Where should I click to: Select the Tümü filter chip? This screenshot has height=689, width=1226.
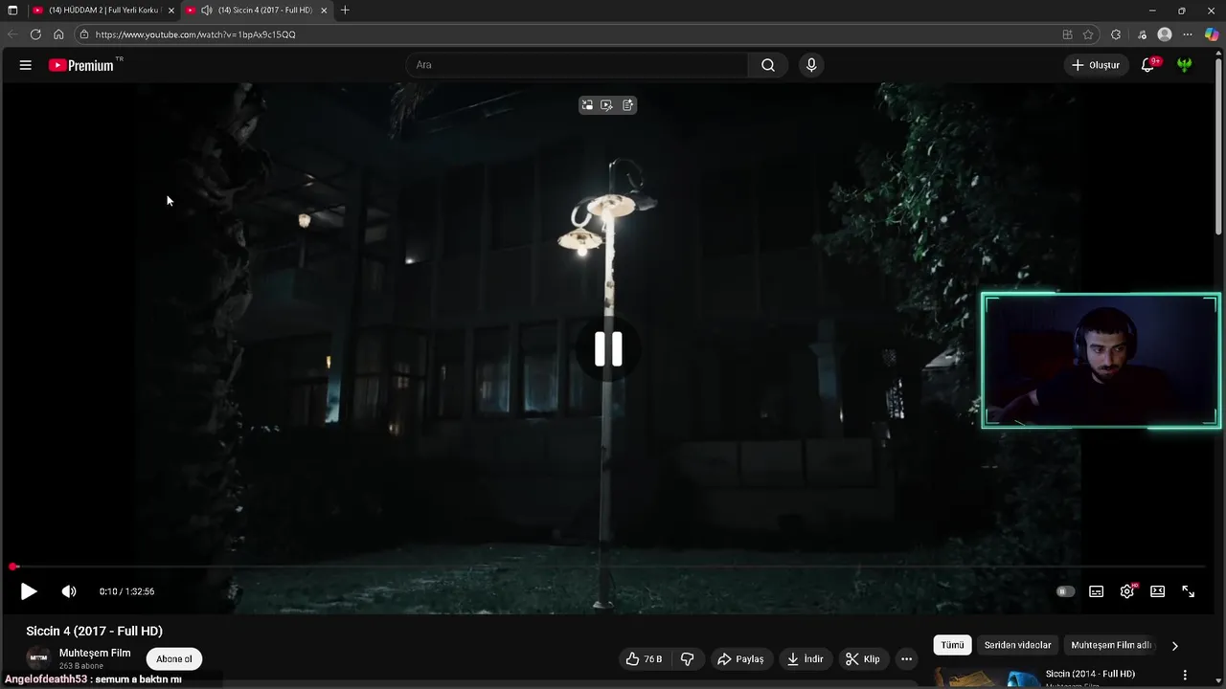tap(952, 645)
